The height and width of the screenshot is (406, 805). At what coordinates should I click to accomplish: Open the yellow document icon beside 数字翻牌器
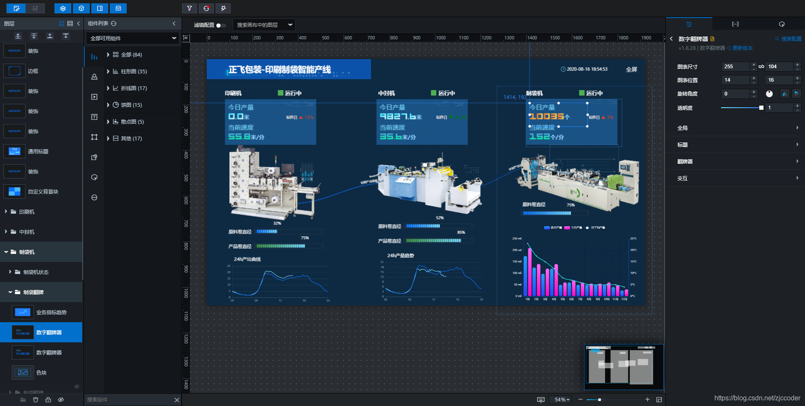[712, 39]
